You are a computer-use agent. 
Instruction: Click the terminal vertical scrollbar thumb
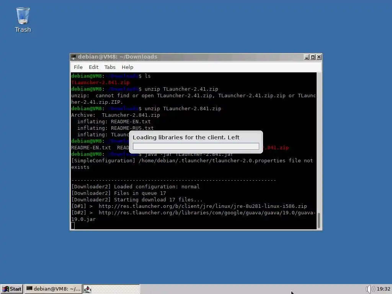click(319, 220)
